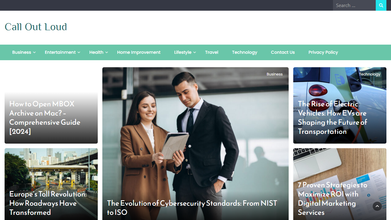Expand the Business menu chevron
The width and height of the screenshot is (391, 220).
click(35, 53)
